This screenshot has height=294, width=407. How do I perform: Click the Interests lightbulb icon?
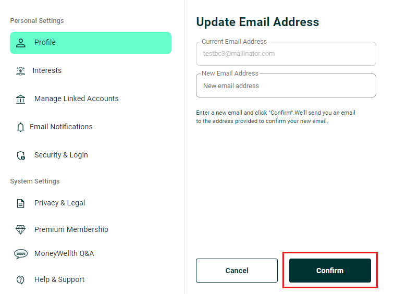point(21,71)
